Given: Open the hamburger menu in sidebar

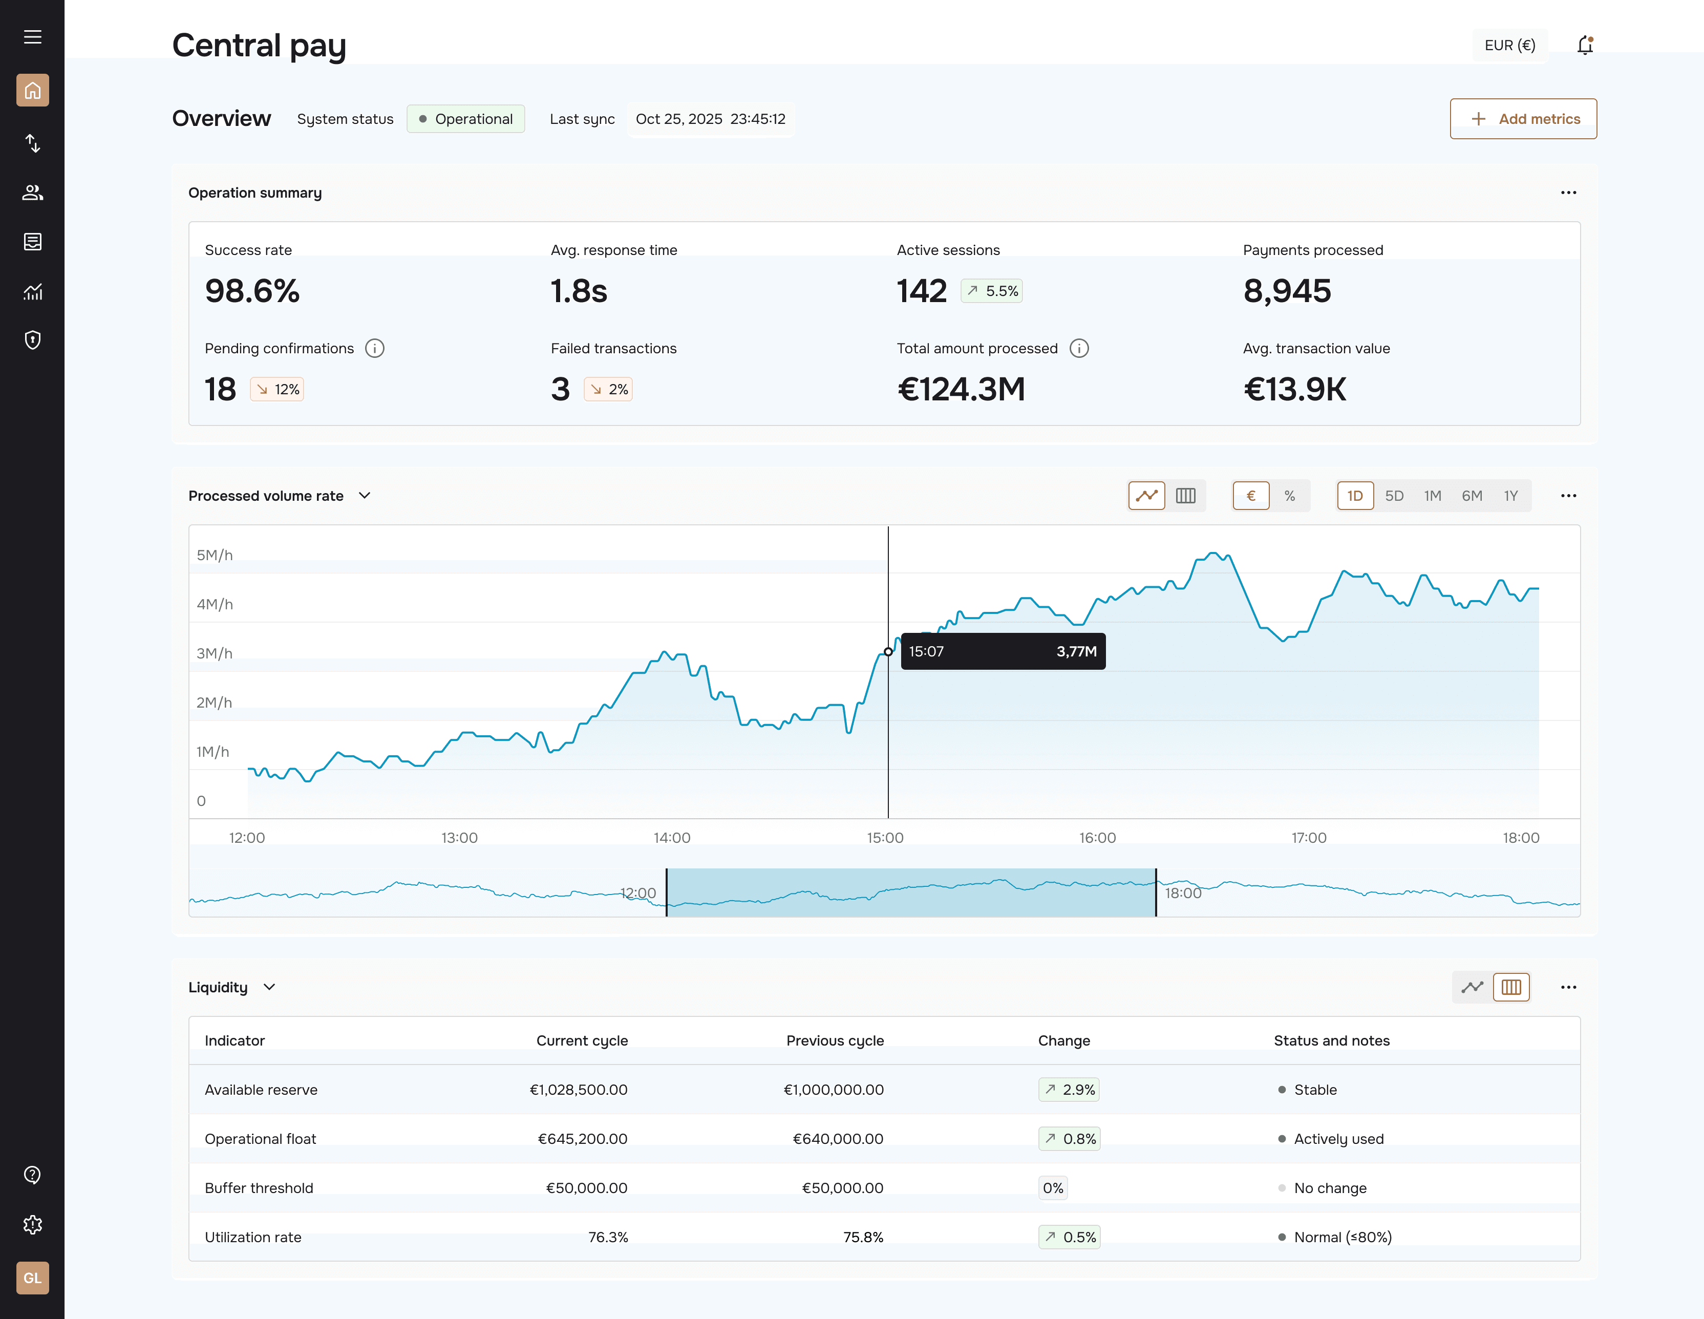Looking at the screenshot, I should point(32,37).
